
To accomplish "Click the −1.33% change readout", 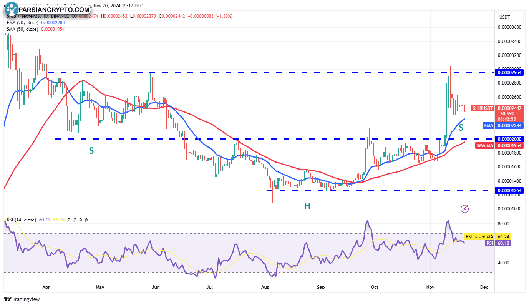I will [224, 16].
